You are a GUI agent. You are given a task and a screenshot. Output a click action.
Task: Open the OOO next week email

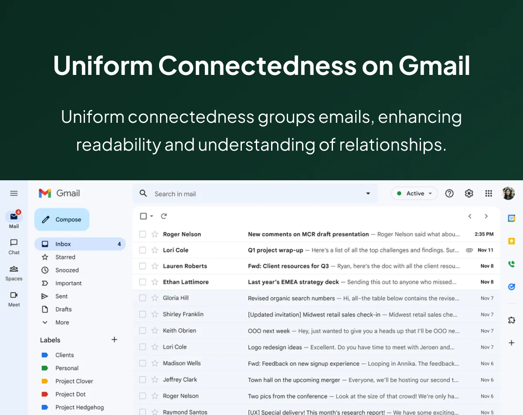(x=316, y=331)
